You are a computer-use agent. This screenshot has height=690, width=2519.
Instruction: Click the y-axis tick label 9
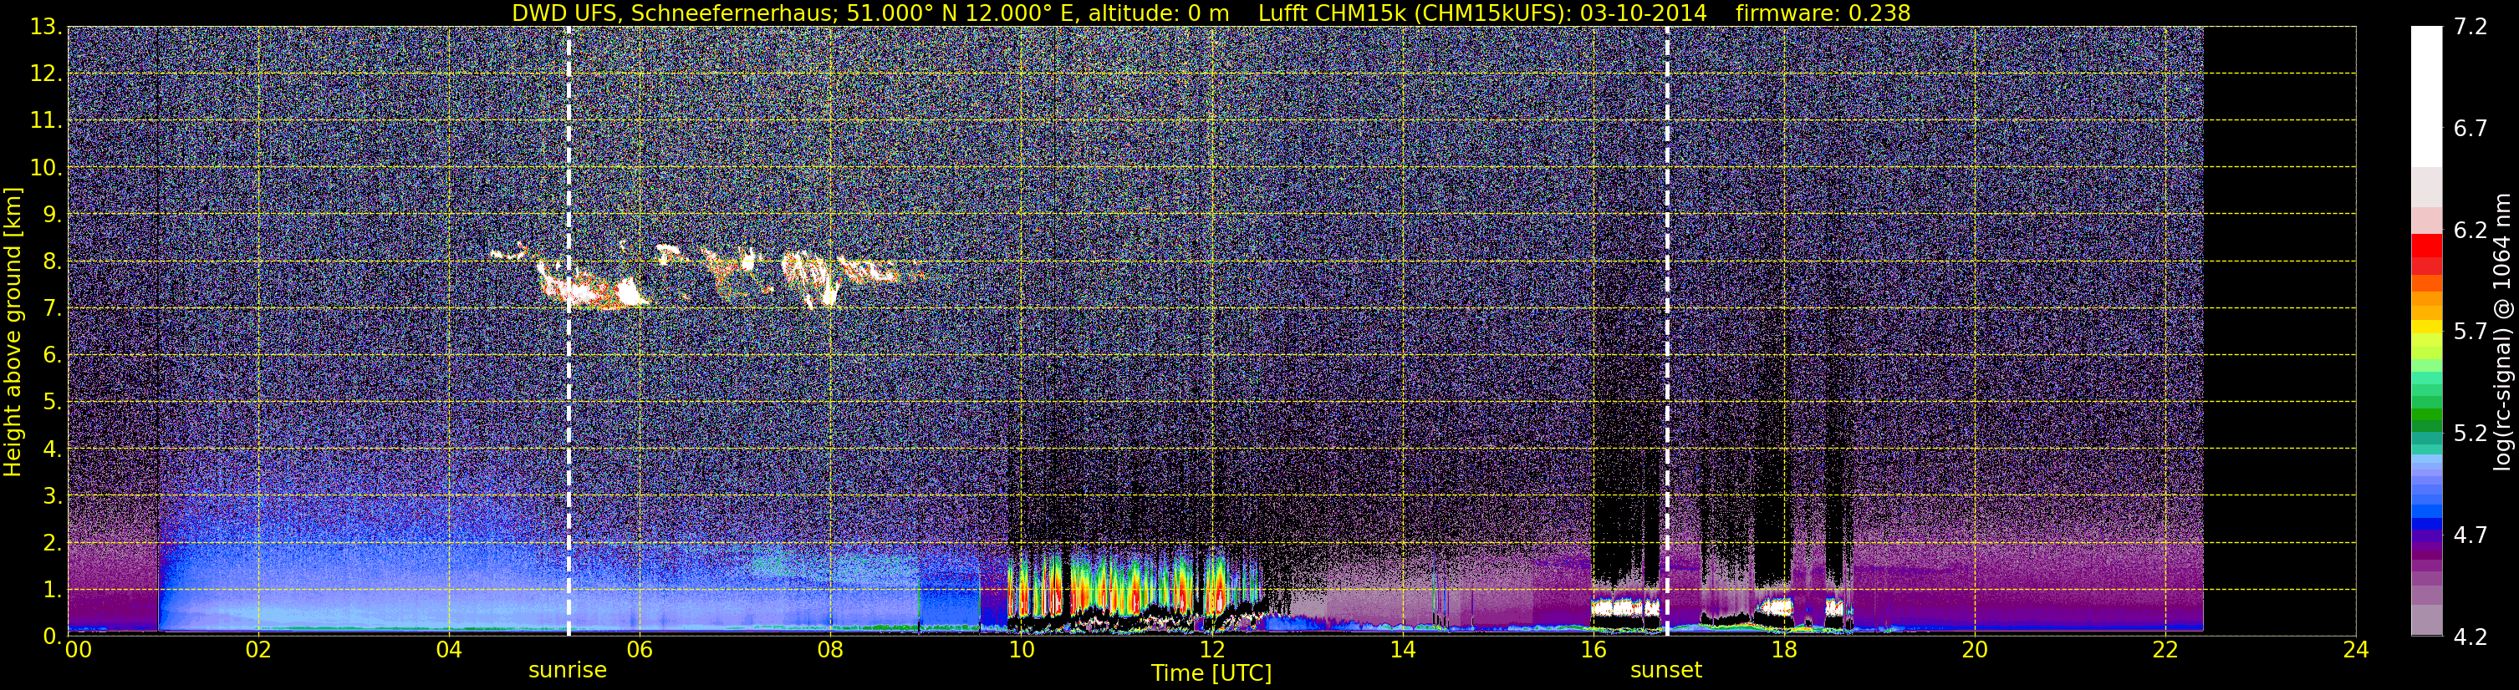click(x=52, y=214)
